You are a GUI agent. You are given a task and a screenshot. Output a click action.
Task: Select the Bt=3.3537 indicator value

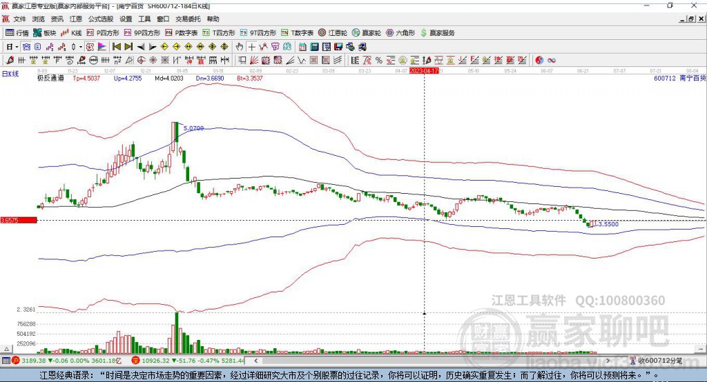[250, 79]
